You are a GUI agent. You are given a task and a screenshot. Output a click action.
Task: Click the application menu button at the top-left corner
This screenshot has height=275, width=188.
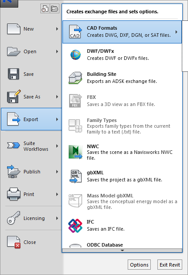pyautogui.click(x=9, y=3)
